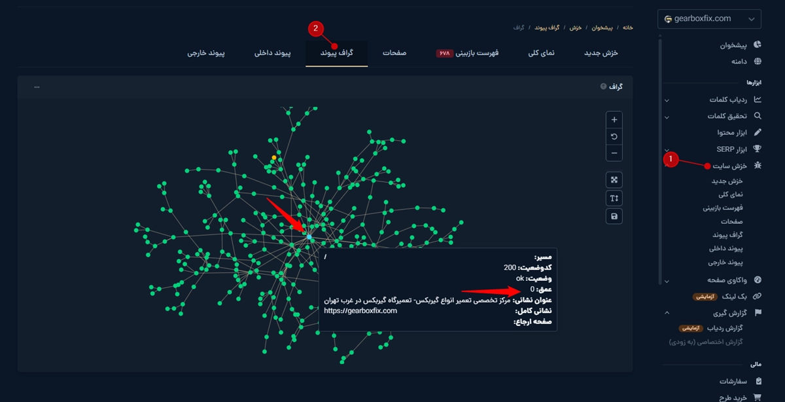Zoom into the graph with the plus icon
The width and height of the screenshot is (785, 402).
click(x=614, y=119)
